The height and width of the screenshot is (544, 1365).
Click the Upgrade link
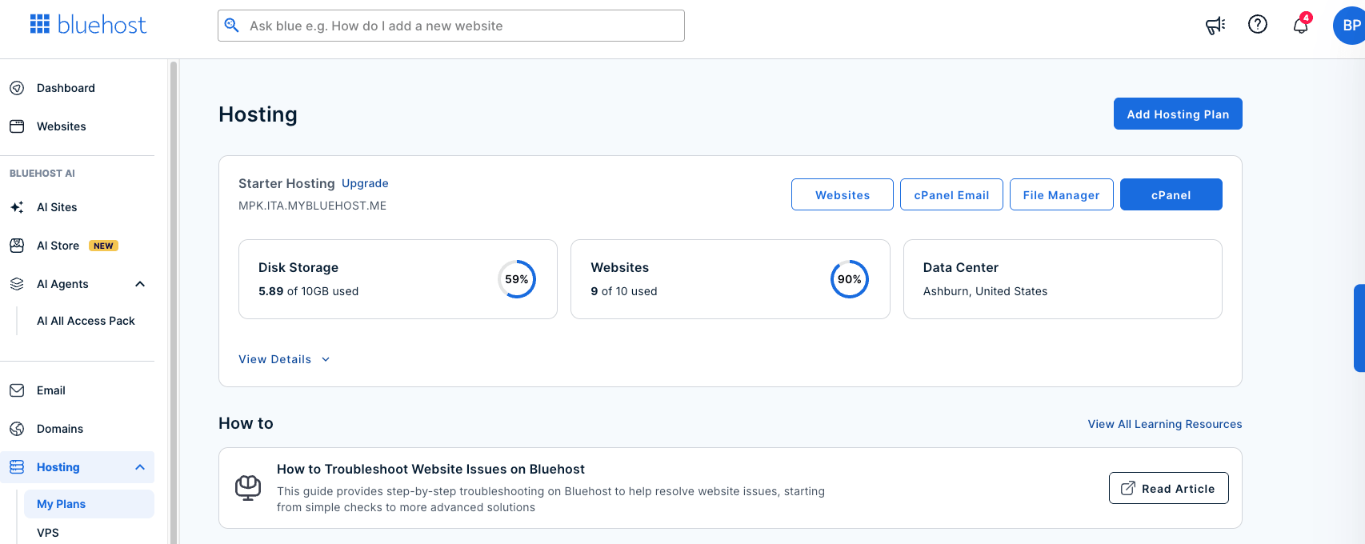tap(365, 183)
